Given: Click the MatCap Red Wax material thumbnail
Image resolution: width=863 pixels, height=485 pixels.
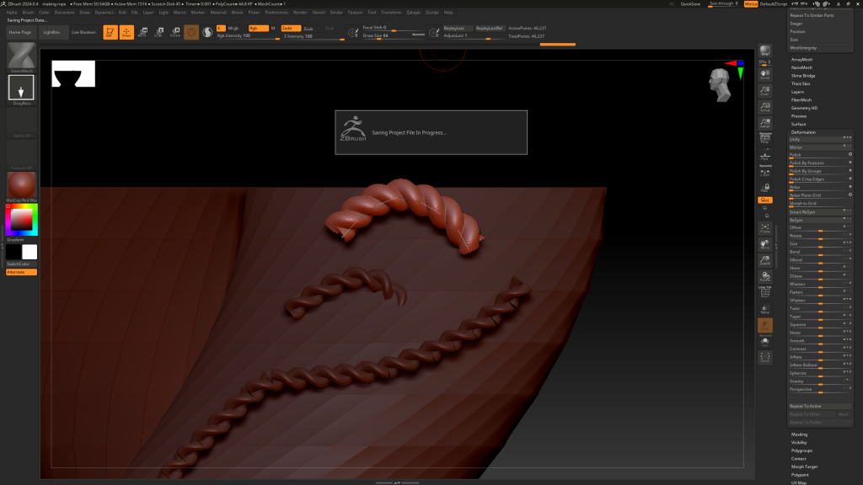Looking at the screenshot, I should (21, 186).
